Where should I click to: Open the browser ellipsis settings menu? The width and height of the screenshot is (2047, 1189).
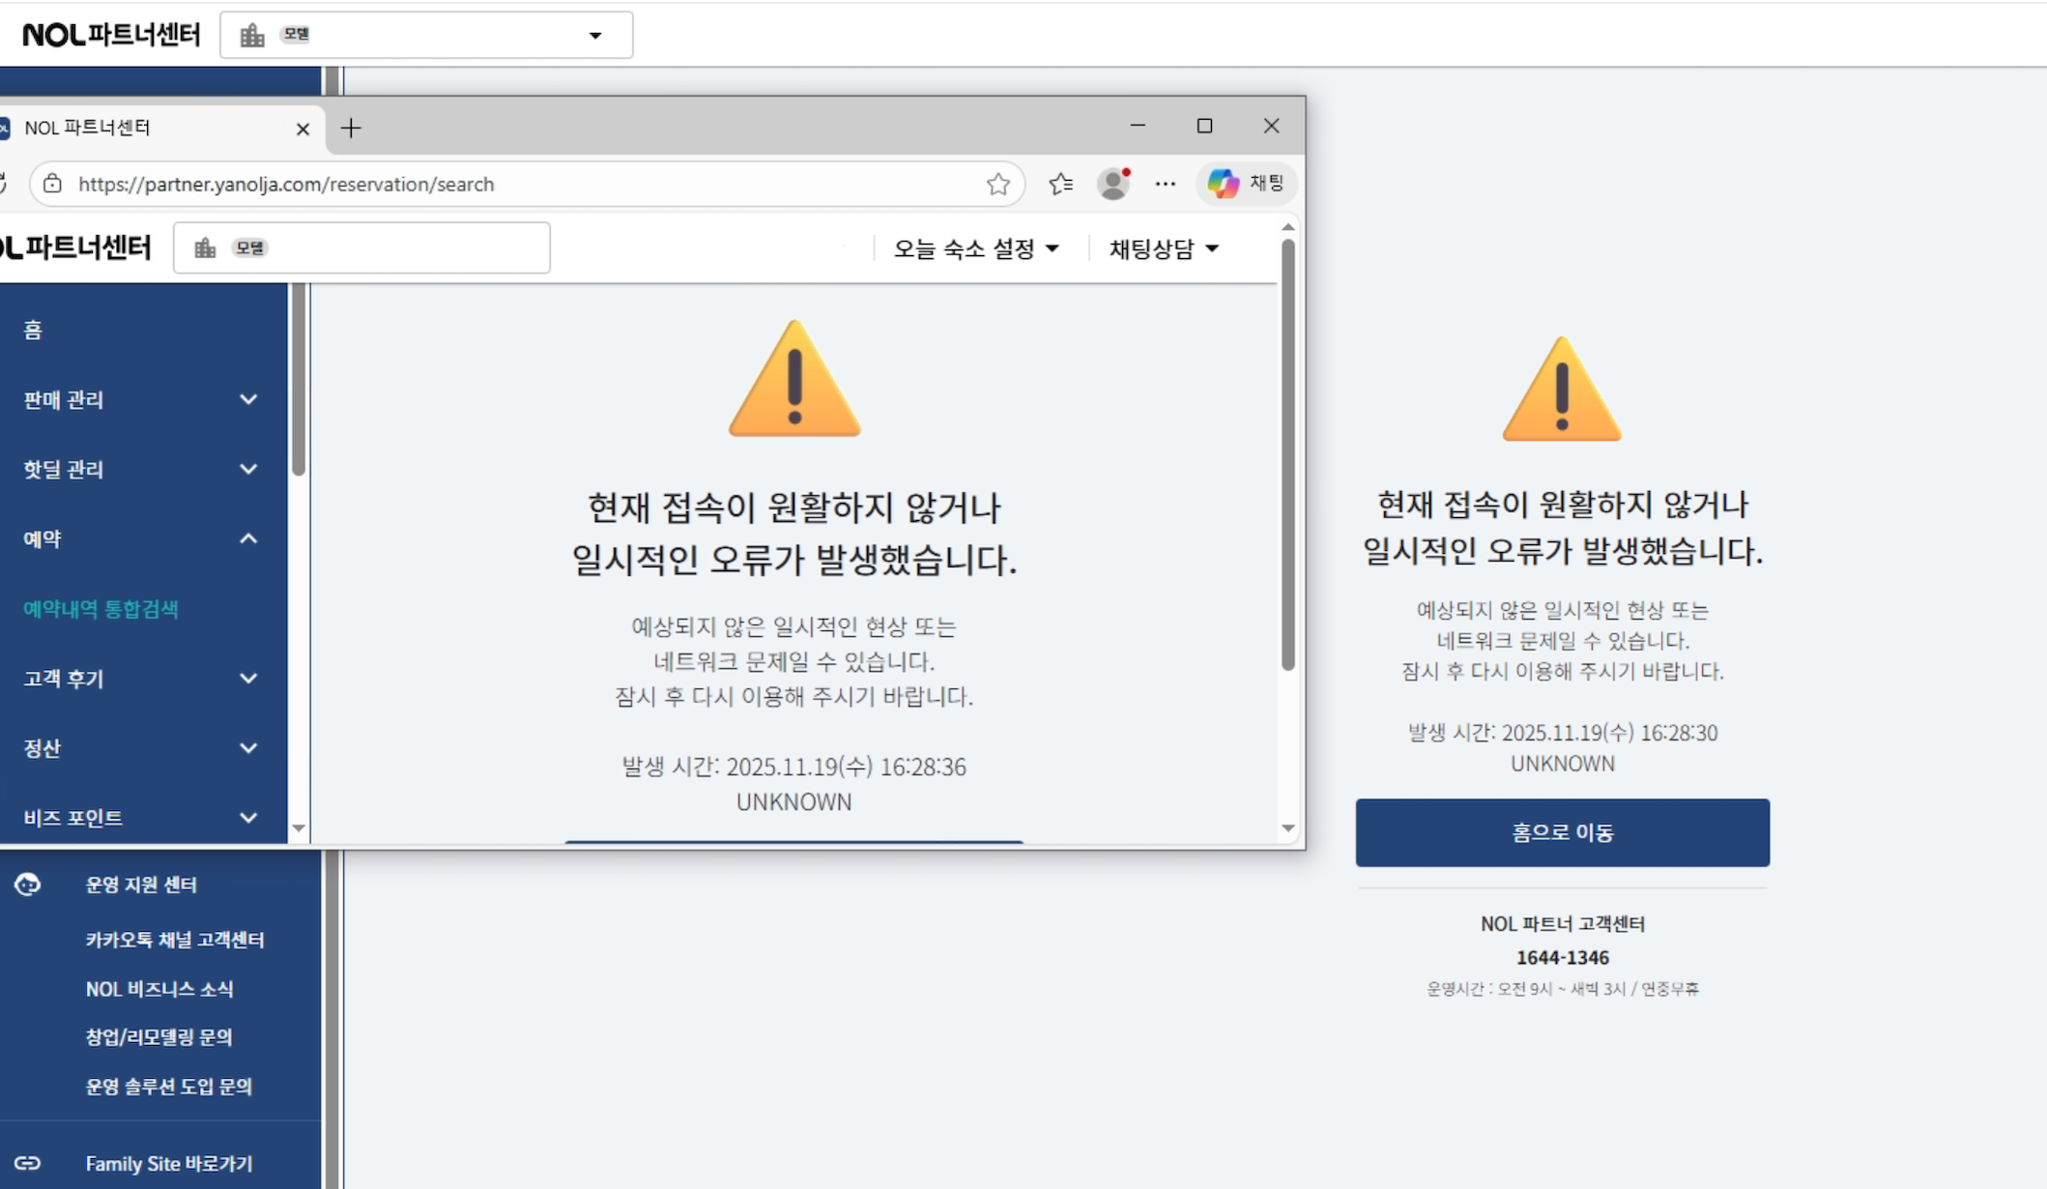pos(1166,184)
